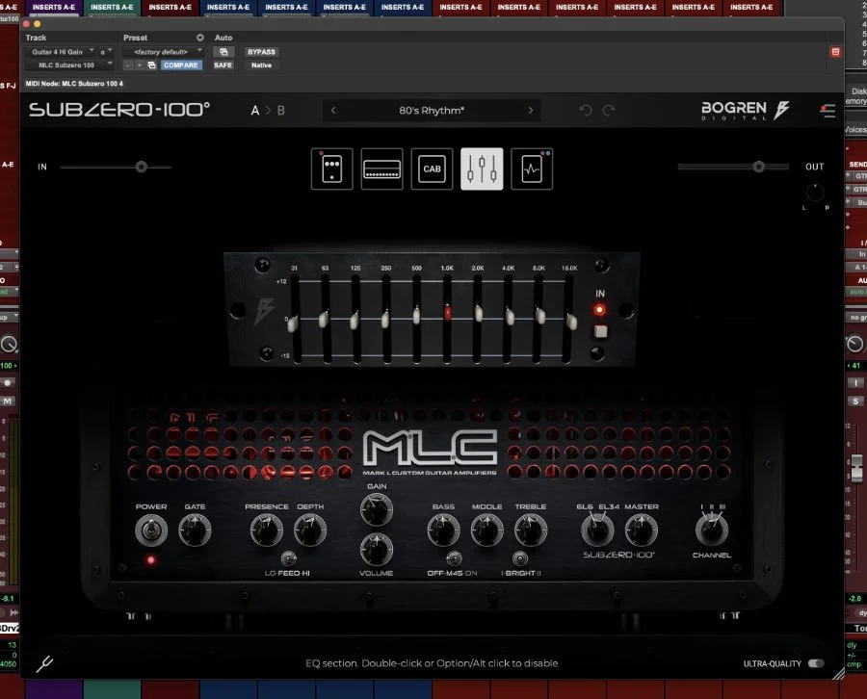Toggle the graphic EQ IN button
Screen dimensions: 867x699
(600, 331)
